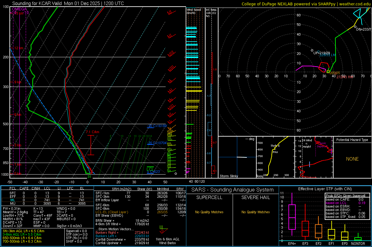Click the Classic Supercell label

tap(322, 145)
